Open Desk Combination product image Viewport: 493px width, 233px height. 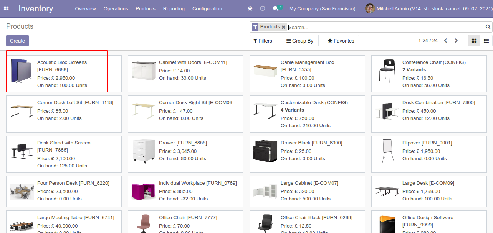pos(387,111)
